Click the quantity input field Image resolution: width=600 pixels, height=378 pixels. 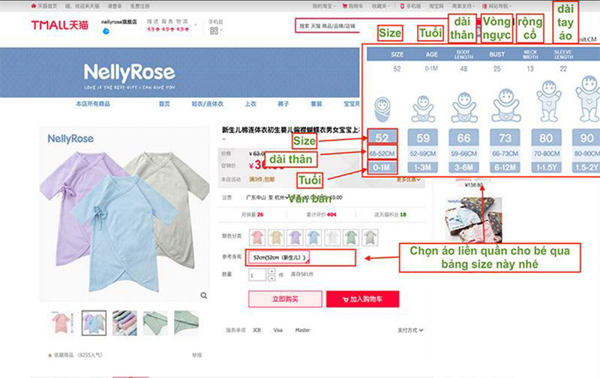[x=256, y=274]
